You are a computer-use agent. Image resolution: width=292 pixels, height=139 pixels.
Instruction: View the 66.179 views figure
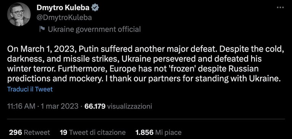(x=95, y=106)
